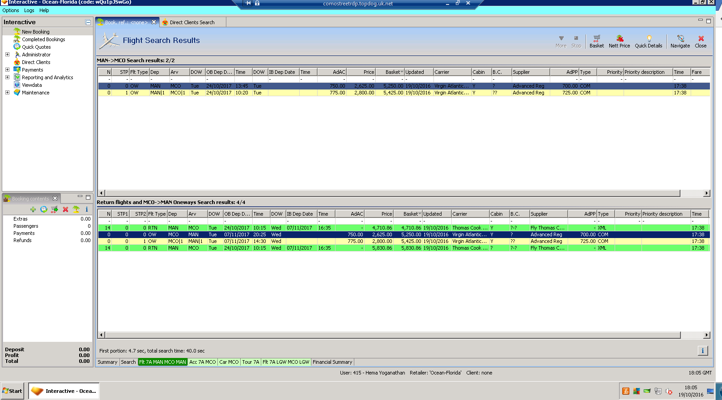Click the More results arrow
The width and height of the screenshot is (722, 400).
(561, 41)
